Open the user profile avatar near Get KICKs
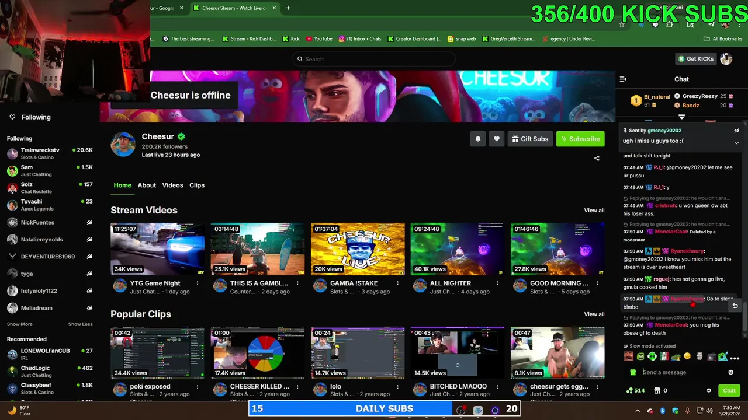 [x=726, y=59]
